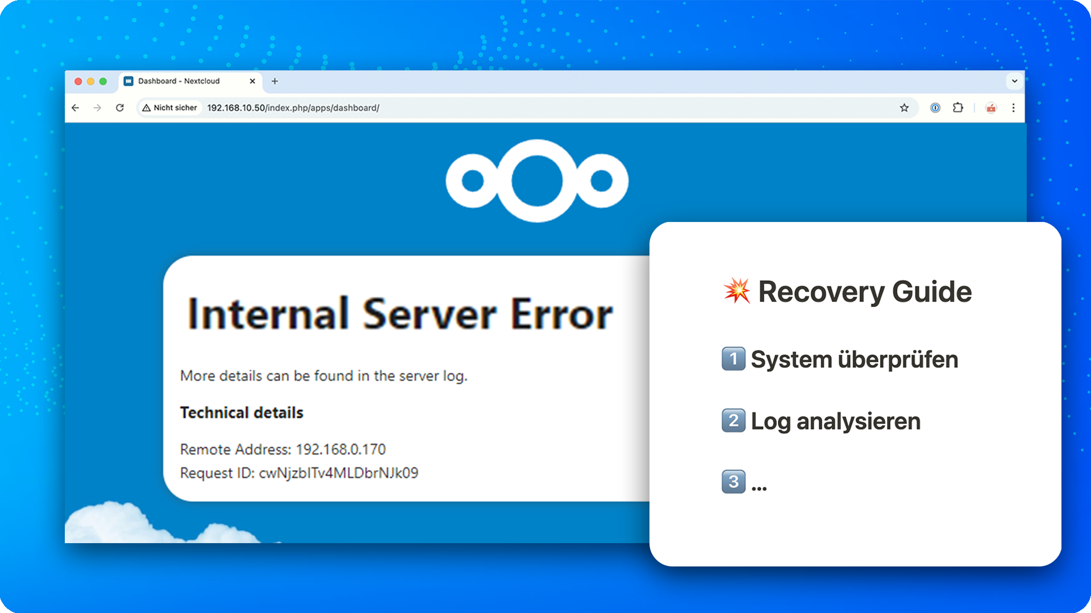The height and width of the screenshot is (613, 1091).
Task: Open the Chrome three-dot menu
Action: [x=1013, y=108]
